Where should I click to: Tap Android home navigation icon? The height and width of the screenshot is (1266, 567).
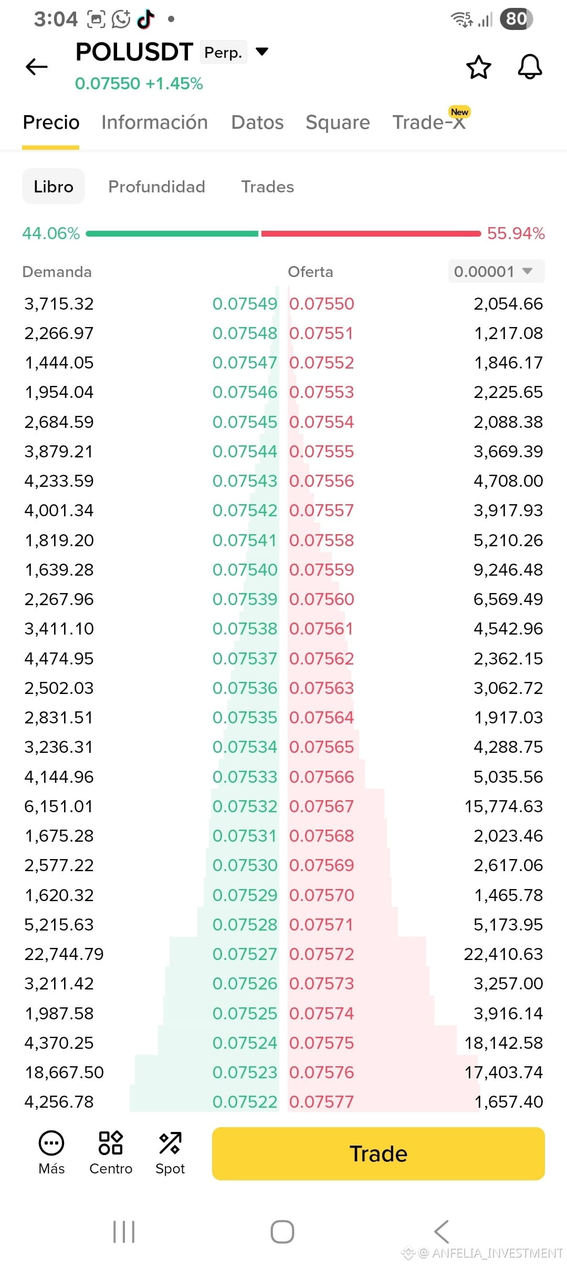click(282, 1232)
